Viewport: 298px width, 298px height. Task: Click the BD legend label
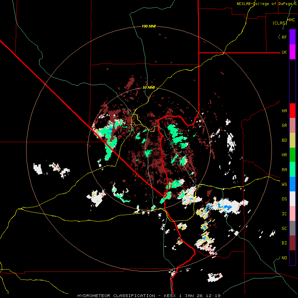point(284,140)
